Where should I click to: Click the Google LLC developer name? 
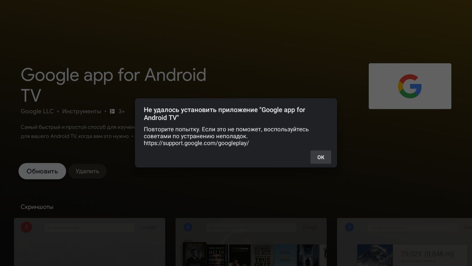tap(37, 111)
